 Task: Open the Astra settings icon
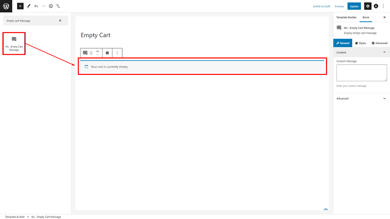pyautogui.click(x=376, y=6)
